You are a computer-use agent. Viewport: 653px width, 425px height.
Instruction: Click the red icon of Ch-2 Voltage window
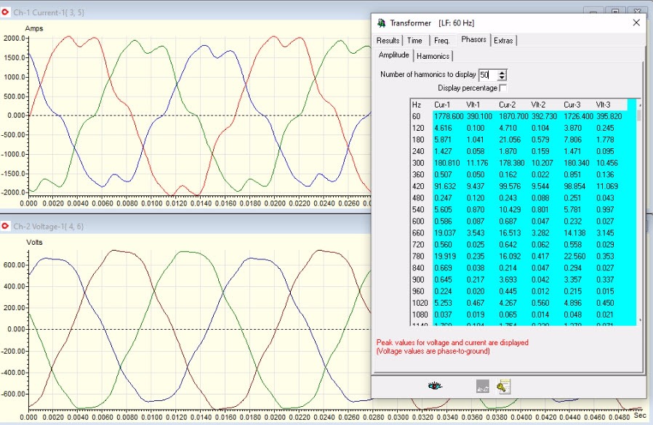click(x=6, y=227)
